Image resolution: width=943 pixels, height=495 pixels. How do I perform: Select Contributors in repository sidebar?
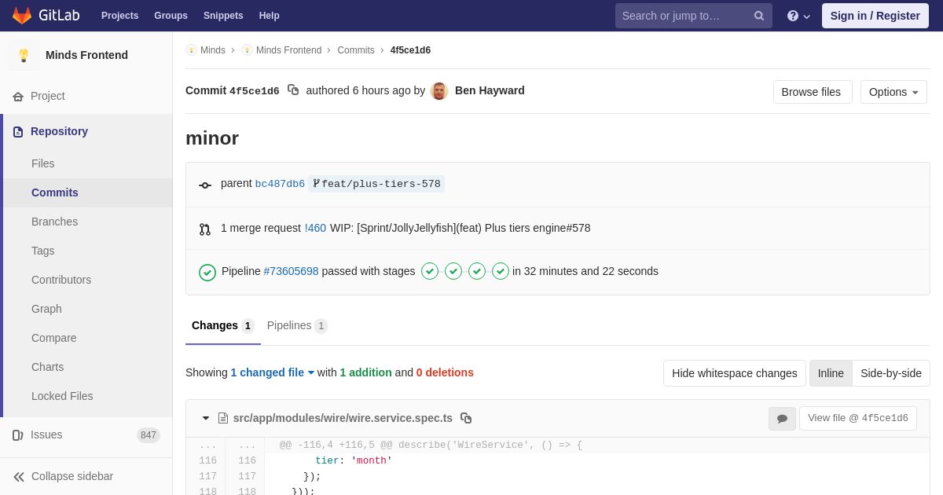[88, 280]
